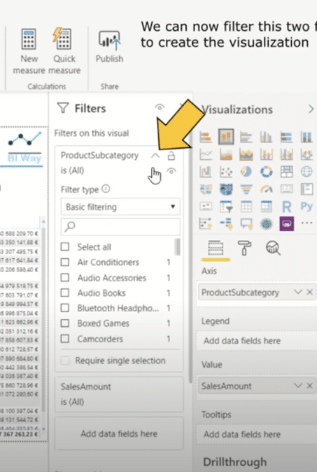This screenshot has width=317, height=472.
Task: Select the Stacked area chart visual
Action: pos(246,154)
